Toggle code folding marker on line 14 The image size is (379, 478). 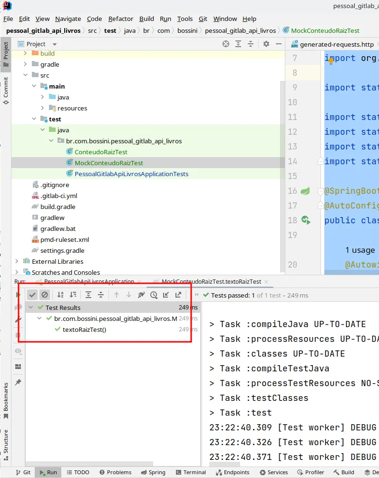[x=320, y=161]
